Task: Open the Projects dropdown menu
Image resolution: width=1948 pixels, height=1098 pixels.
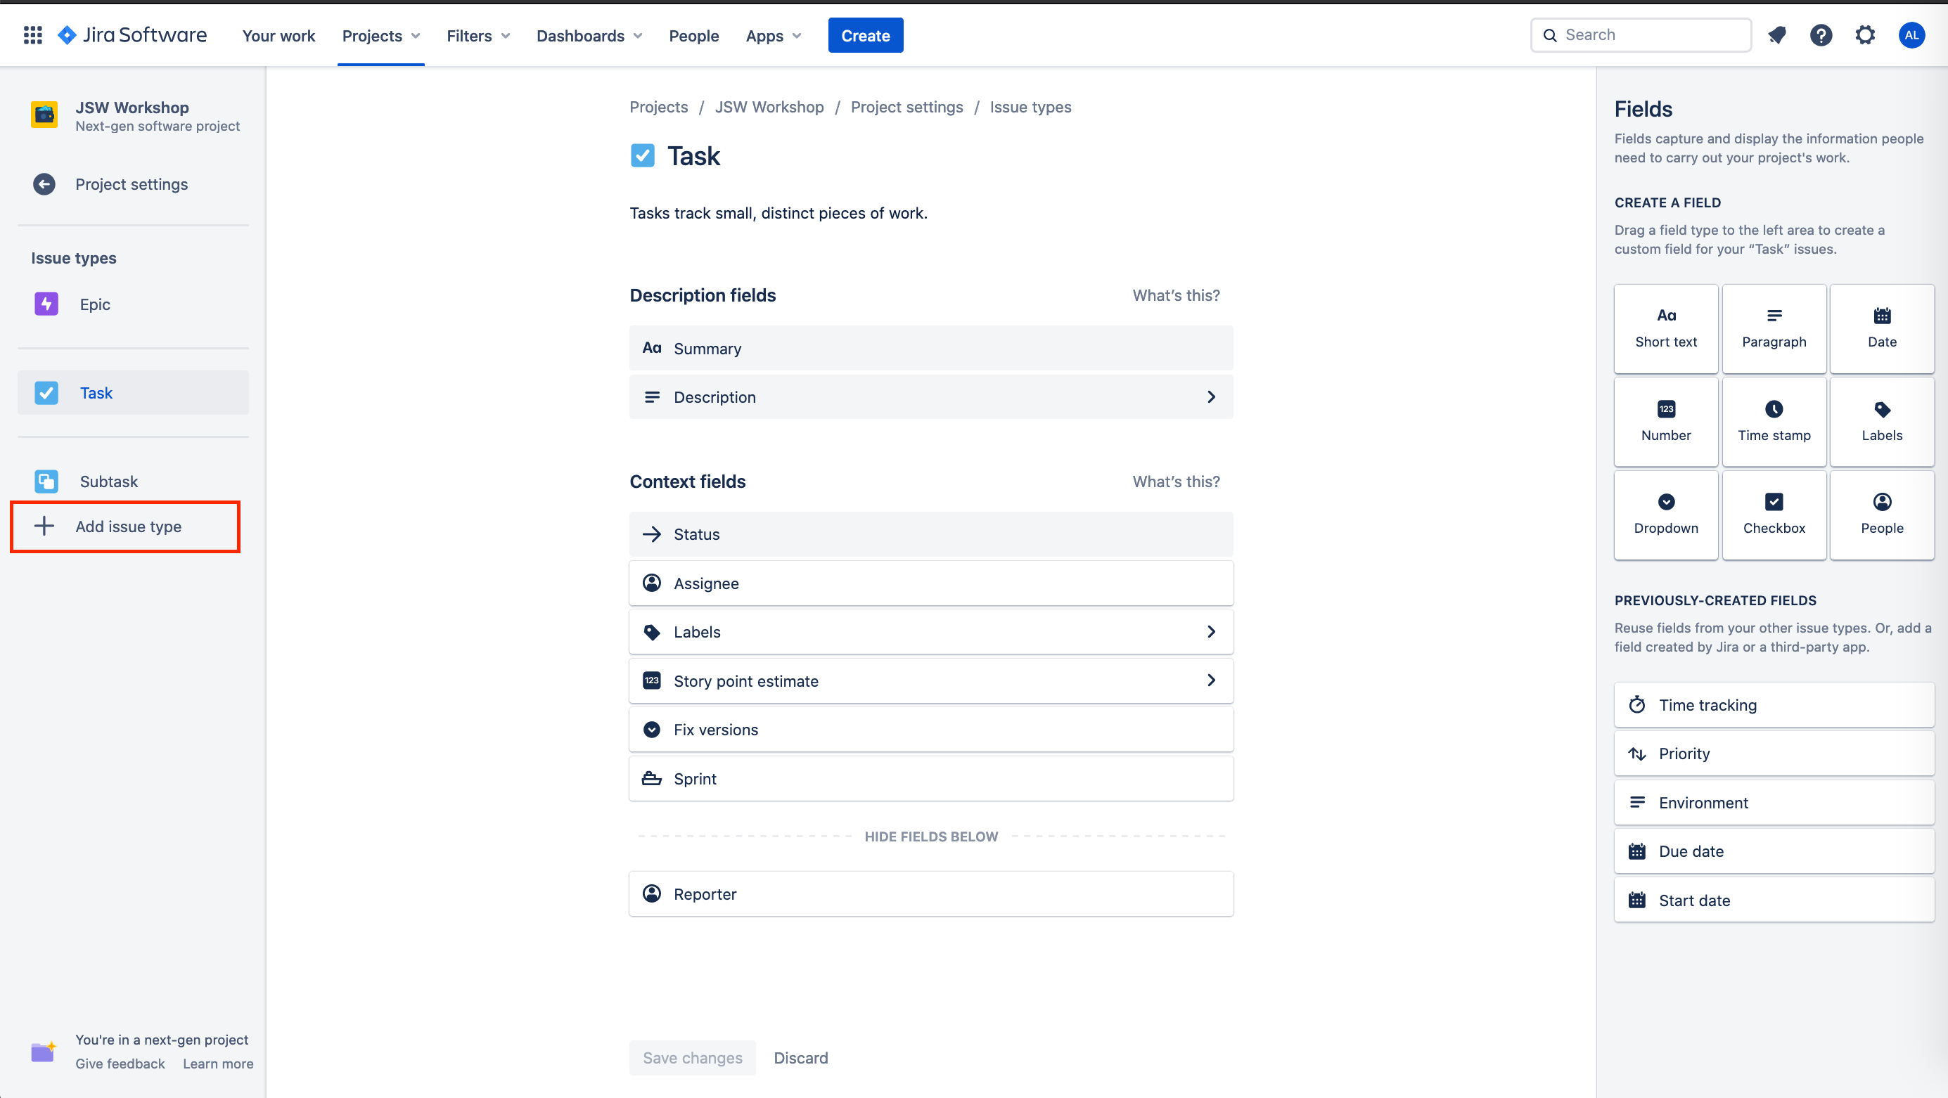Action: (380, 36)
